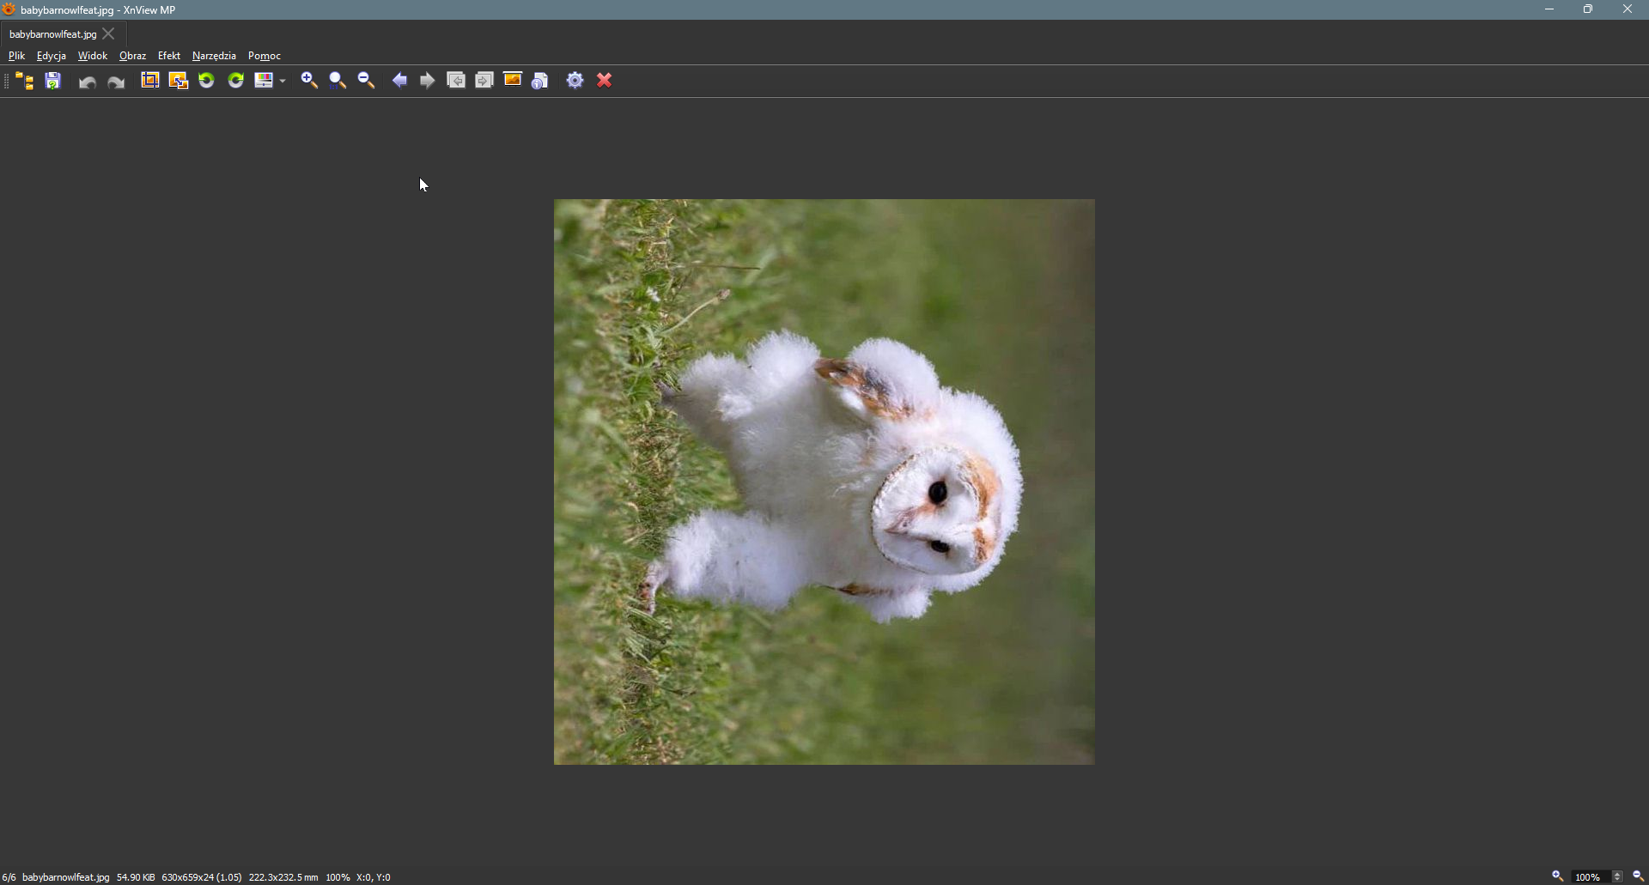Open the file browser tree icon
Image resolution: width=1649 pixels, height=885 pixels.
25,82
